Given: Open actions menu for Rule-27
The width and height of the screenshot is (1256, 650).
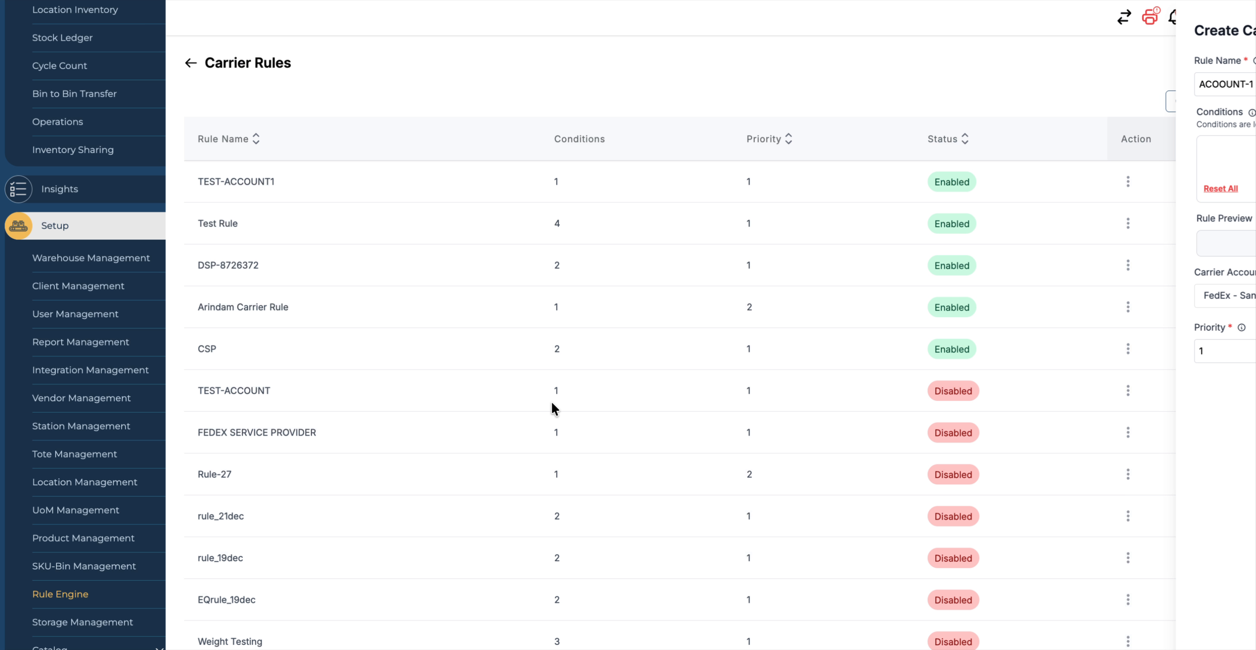Looking at the screenshot, I should 1128,475.
